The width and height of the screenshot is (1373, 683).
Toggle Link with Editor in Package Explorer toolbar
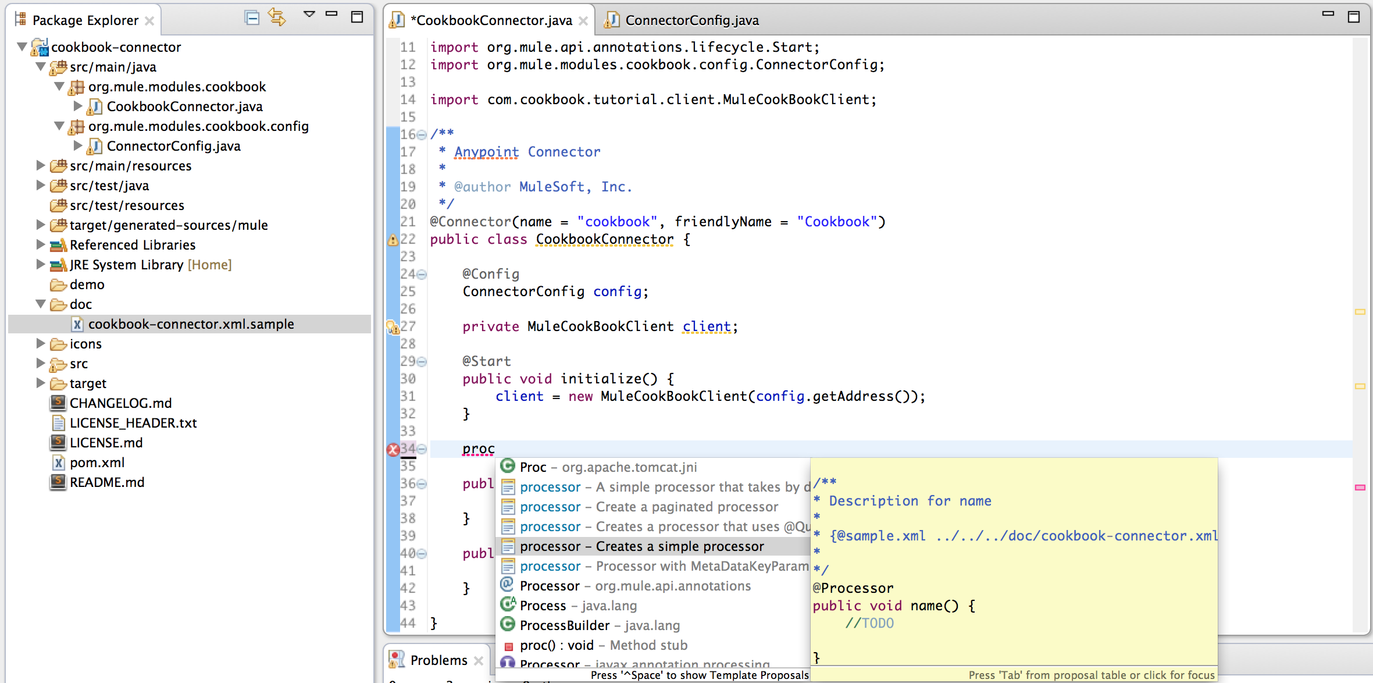(x=276, y=17)
